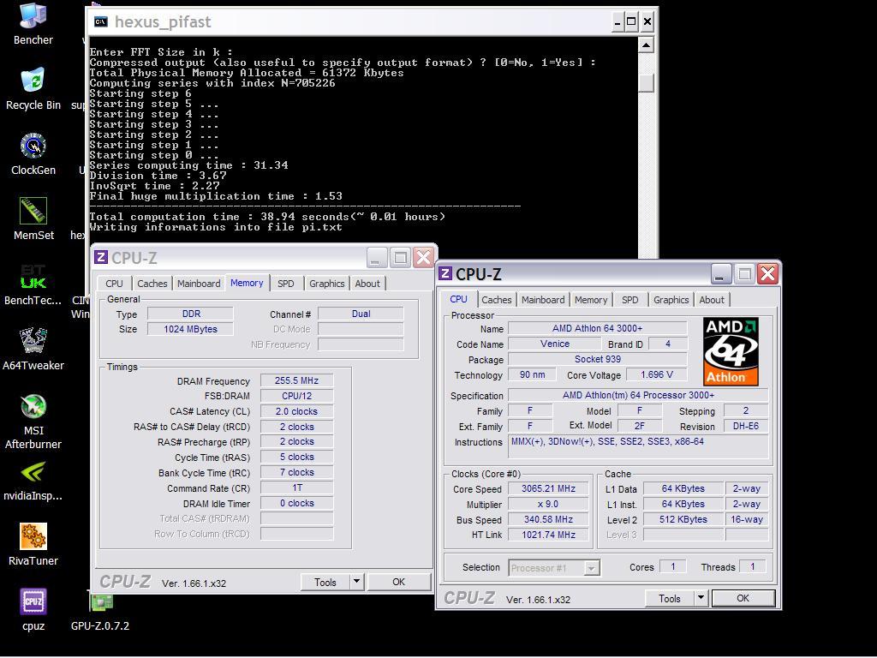877x658 pixels.
Task: Click Core Voltage value 1.696 V
Action: [x=657, y=375]
